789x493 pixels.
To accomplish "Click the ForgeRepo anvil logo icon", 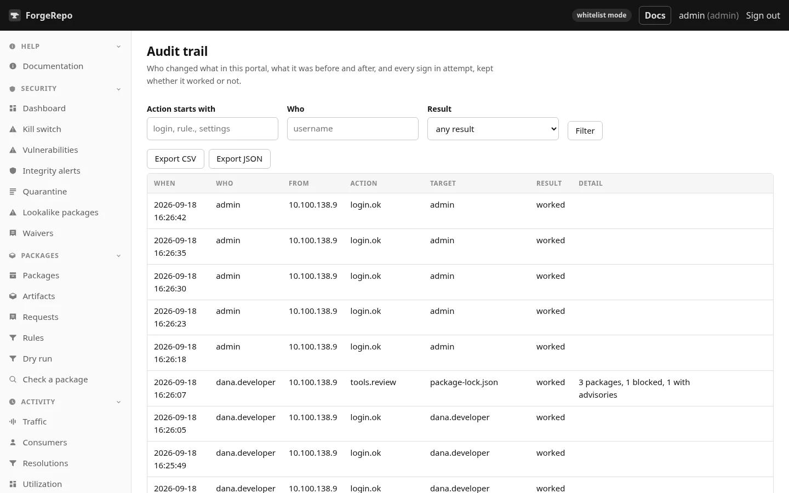I will [x=15, y=15].
